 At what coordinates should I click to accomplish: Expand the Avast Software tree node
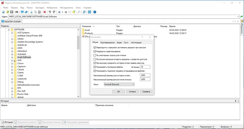coord(12,57)
